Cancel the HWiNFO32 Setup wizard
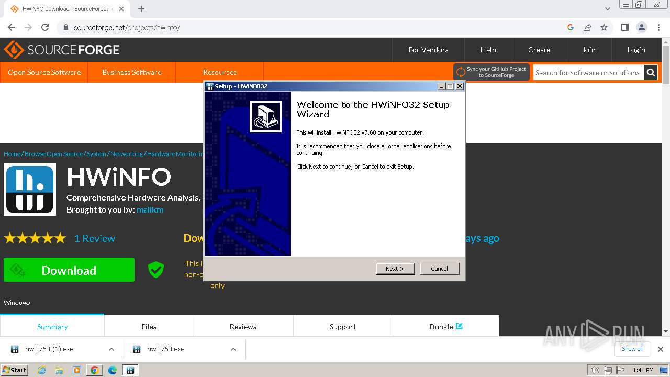Image resolution: width=670 pixels, height=377 pixels. 439,269
